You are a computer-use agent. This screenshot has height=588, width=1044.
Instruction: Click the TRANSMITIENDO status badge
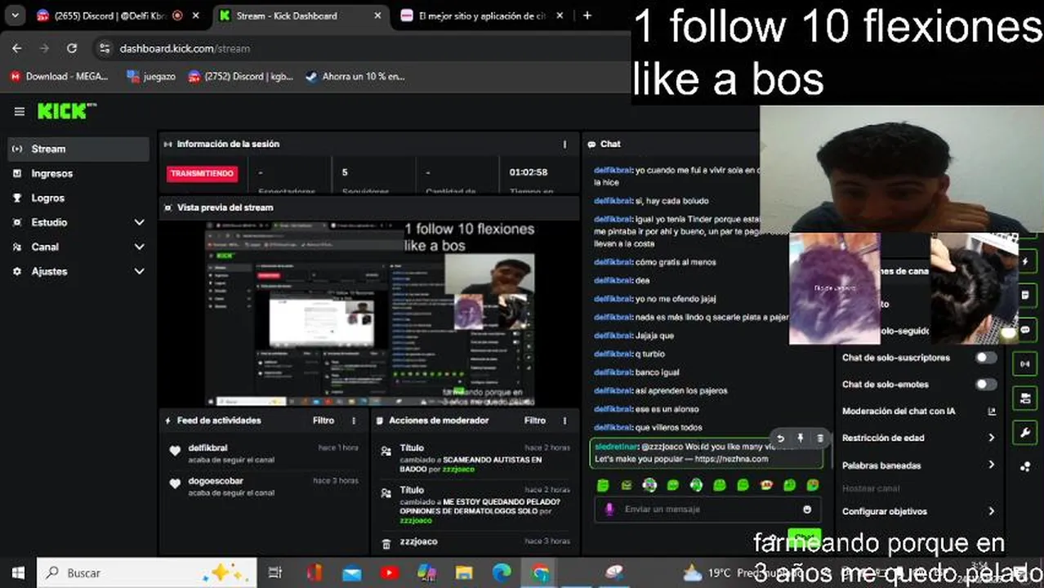point(202,173)
